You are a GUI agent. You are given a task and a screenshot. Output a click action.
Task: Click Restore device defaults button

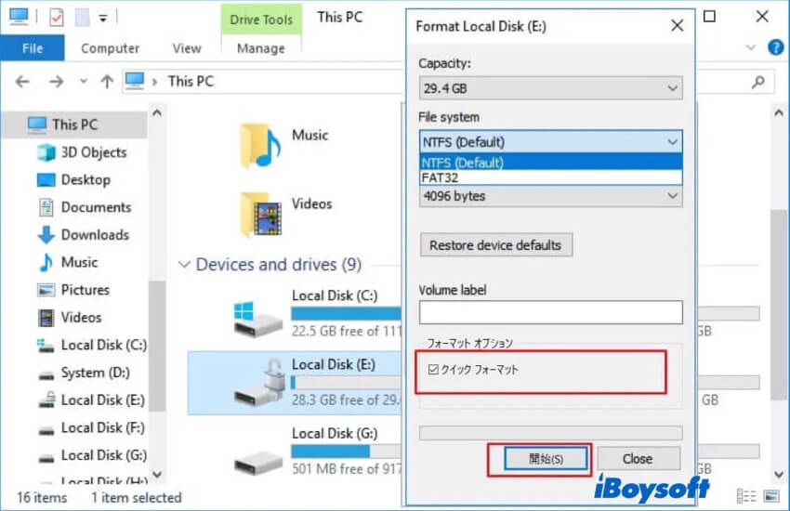pyautogui.click(x=495, y=245)
